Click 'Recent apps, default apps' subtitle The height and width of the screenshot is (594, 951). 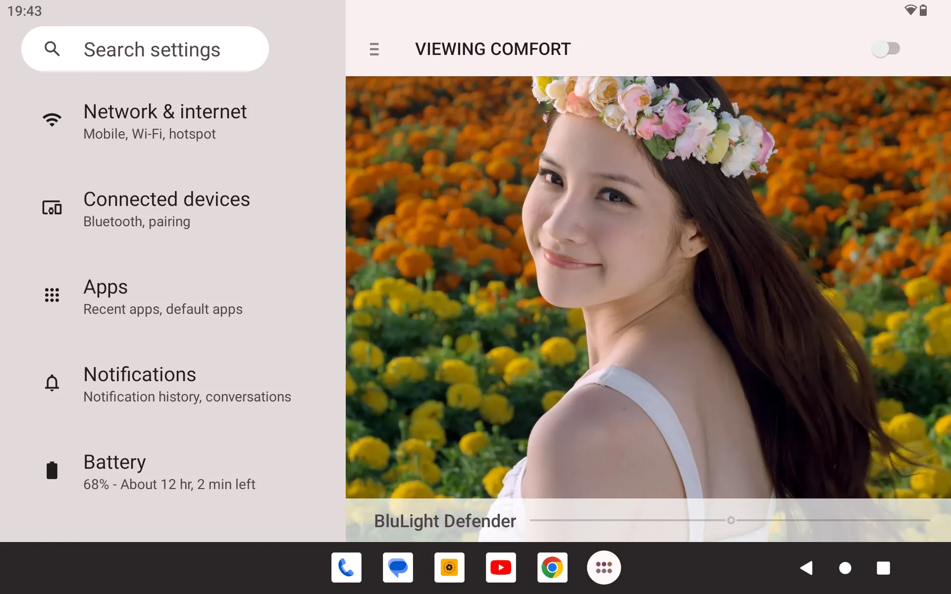163,309
